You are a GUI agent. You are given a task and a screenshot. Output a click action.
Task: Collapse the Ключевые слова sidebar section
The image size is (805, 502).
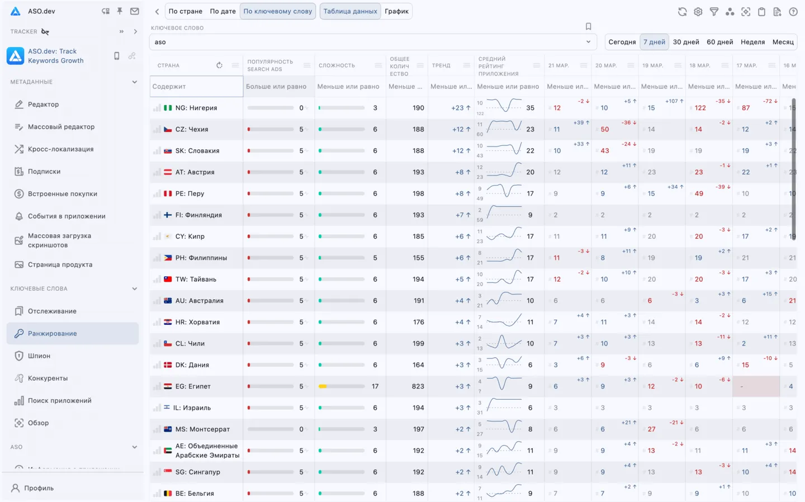(x=134, y=289)
